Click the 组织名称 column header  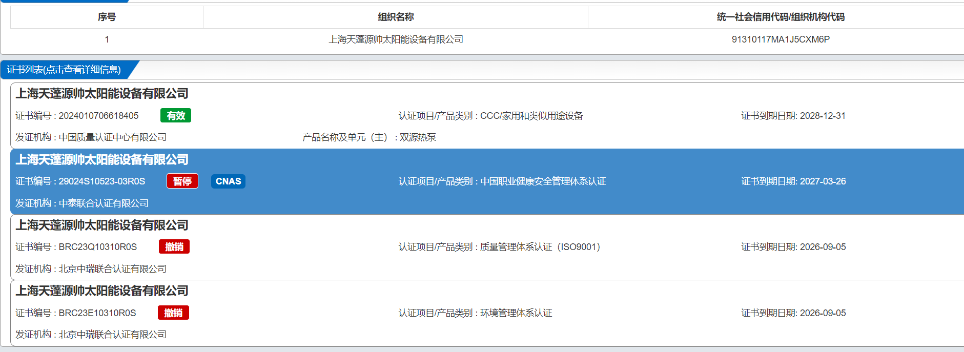[x=396, y=17]
